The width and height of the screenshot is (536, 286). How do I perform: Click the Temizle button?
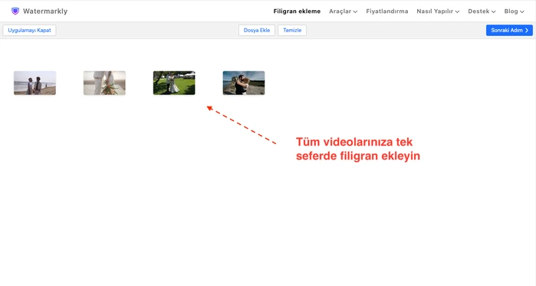tap(292, 30)
